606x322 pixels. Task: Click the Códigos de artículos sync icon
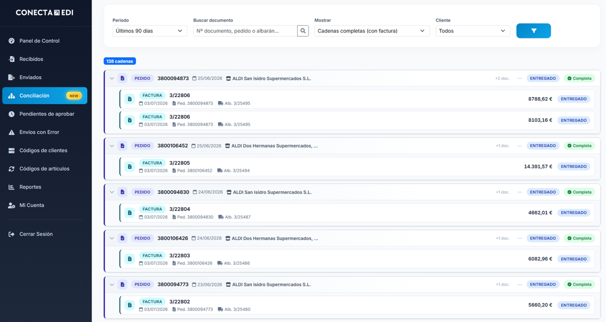(12, 169)
